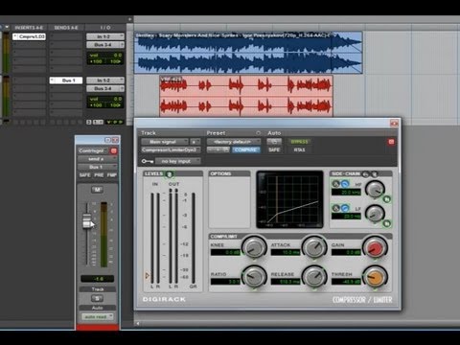The image size is (460, 345).
Task: Open the Bus 1 send on the second track
Action: (66, 80)
